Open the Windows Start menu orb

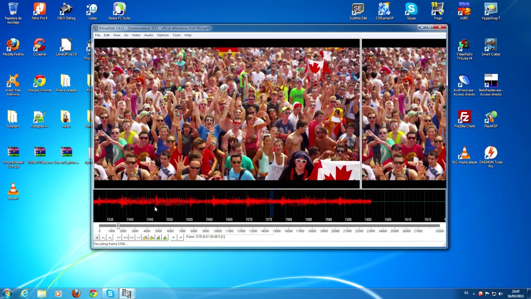click(x=7, y=294)
